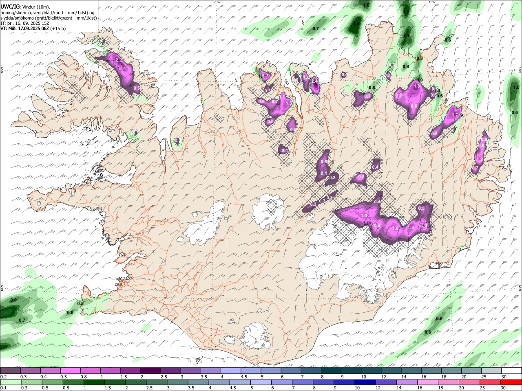522x391 pixels.
Task: Click the lightest green 0.1 swatch in lower legend
Action: point(10,382)
